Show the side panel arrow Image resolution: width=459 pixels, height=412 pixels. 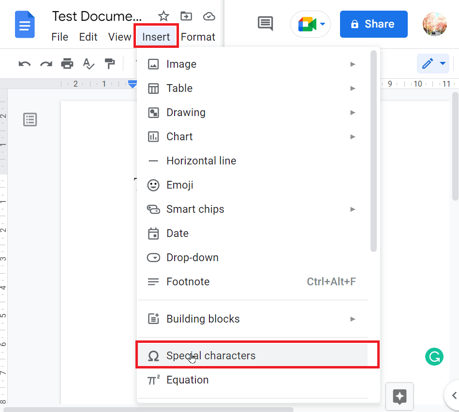pos(454,396)
